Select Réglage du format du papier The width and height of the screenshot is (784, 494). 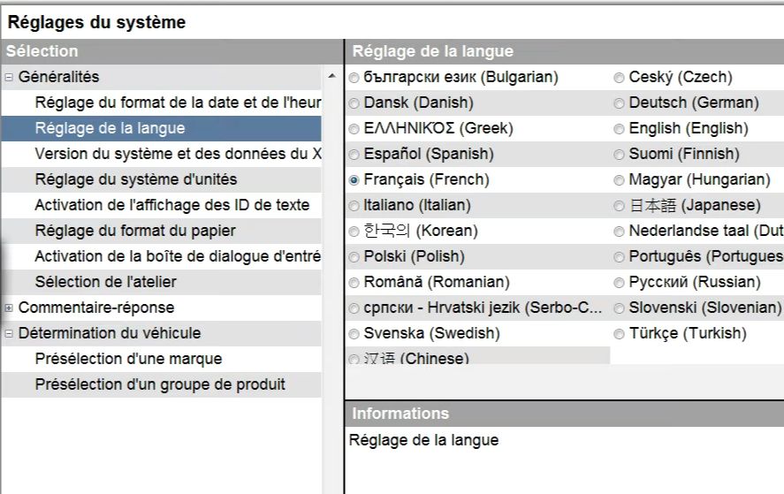click(162, 231)
